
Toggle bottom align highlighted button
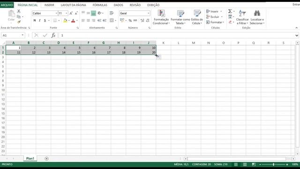(x=93, y=13)
